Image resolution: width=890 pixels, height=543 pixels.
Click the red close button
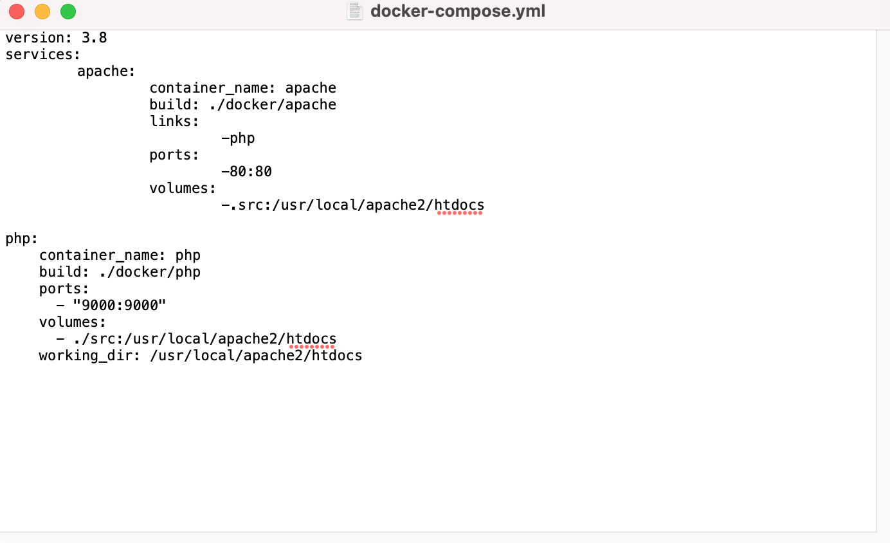point(15,11)
